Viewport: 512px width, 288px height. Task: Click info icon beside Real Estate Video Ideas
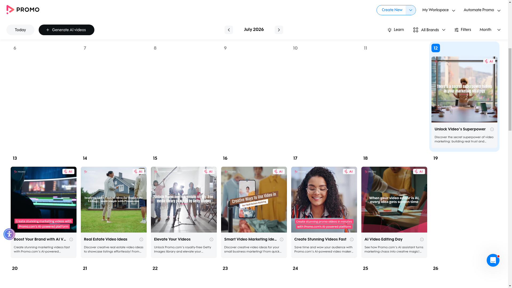[x=141, y=239]
